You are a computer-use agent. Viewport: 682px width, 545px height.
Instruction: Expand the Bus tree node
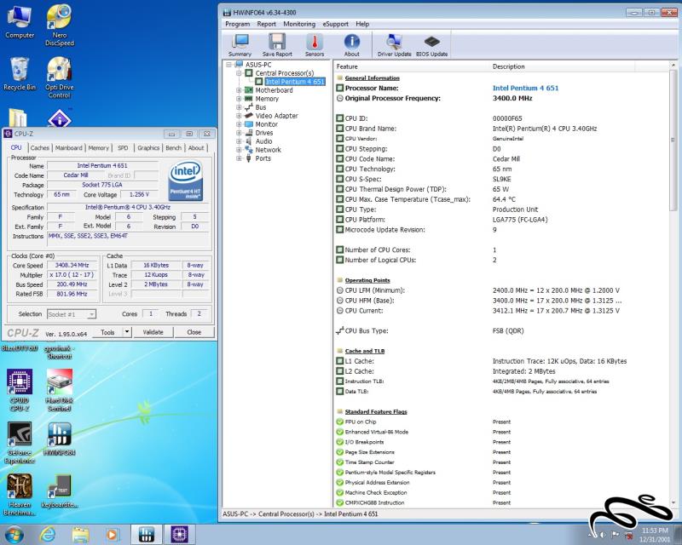(x=239, y=107)
